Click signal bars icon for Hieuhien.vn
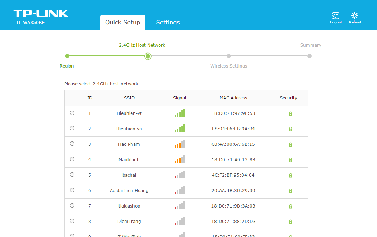This screenshot has width=377, height=237. (x=180, y=129)
